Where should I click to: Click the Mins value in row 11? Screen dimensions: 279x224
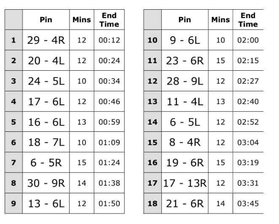click(x=220, y=61)
